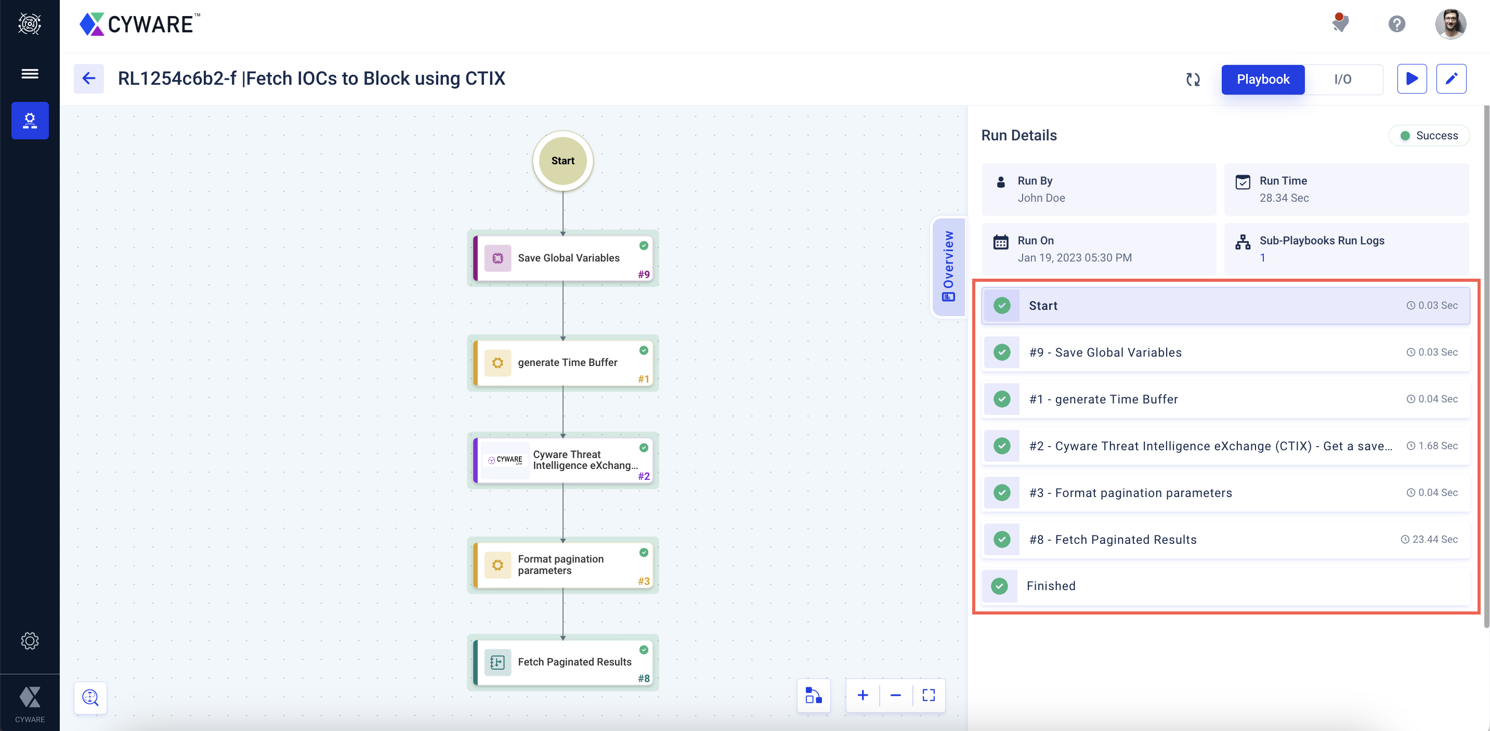Click the Fetch Paginated Results node icon
The height and width of the screenshot is (731, 1490).
498,662
